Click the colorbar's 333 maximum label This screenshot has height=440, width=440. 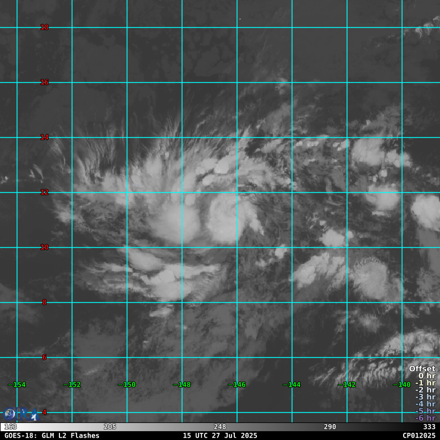429,427
